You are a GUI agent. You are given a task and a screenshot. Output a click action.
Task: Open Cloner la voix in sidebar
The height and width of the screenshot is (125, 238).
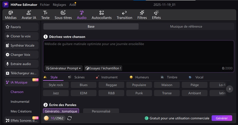click(21, 36)
